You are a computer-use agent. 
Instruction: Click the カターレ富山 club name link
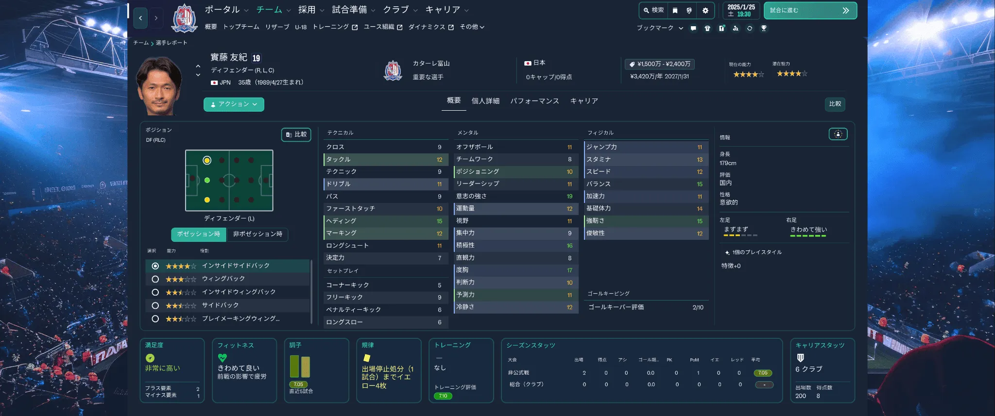[x=431, y=64]
